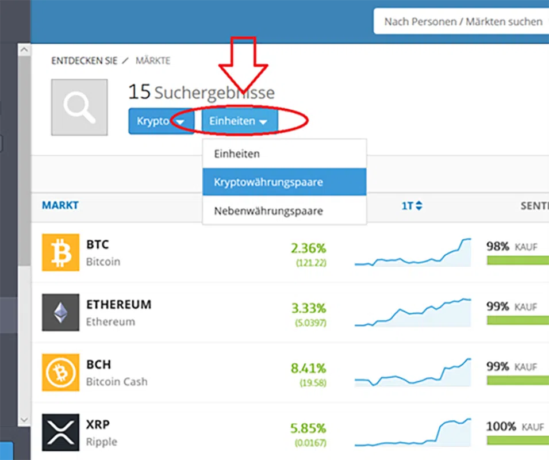Open the BCH market name

pyautogui.click(x=99, y=365)
